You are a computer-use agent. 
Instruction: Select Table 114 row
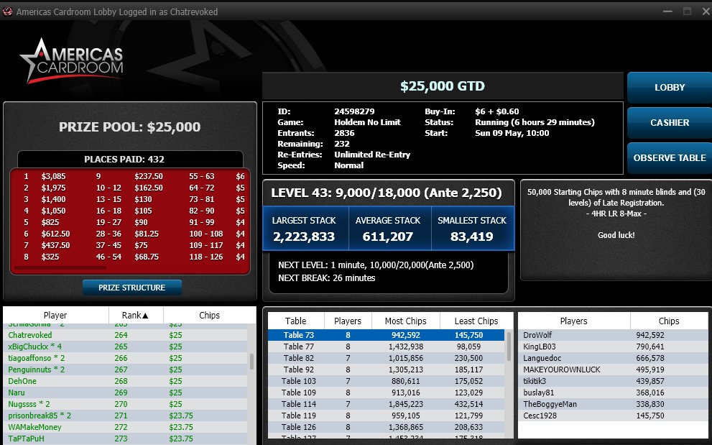(x=386, y=404)
